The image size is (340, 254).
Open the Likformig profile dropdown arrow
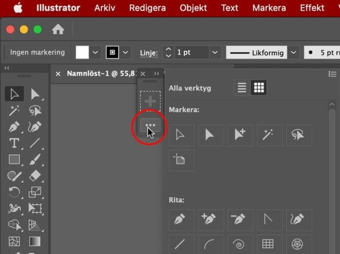coord(293,52)
